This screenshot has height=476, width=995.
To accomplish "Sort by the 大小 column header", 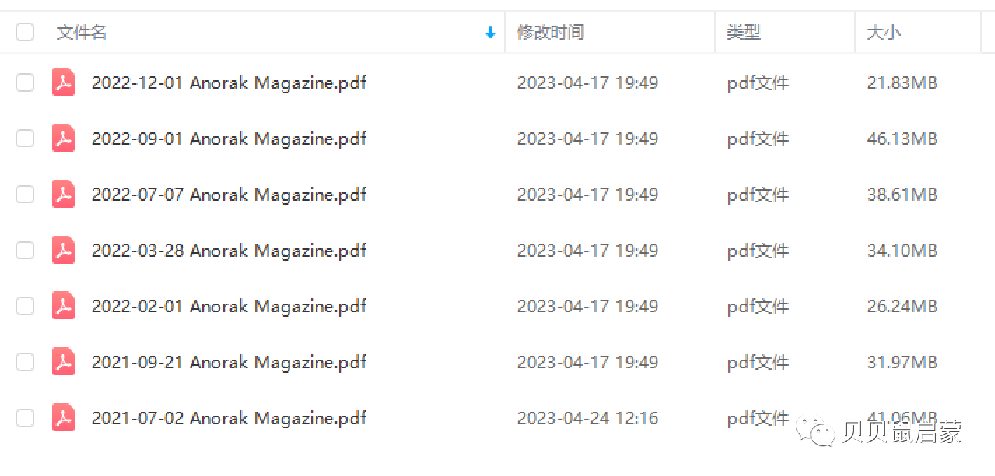I will pyautogui.click(x=884, y=32).
